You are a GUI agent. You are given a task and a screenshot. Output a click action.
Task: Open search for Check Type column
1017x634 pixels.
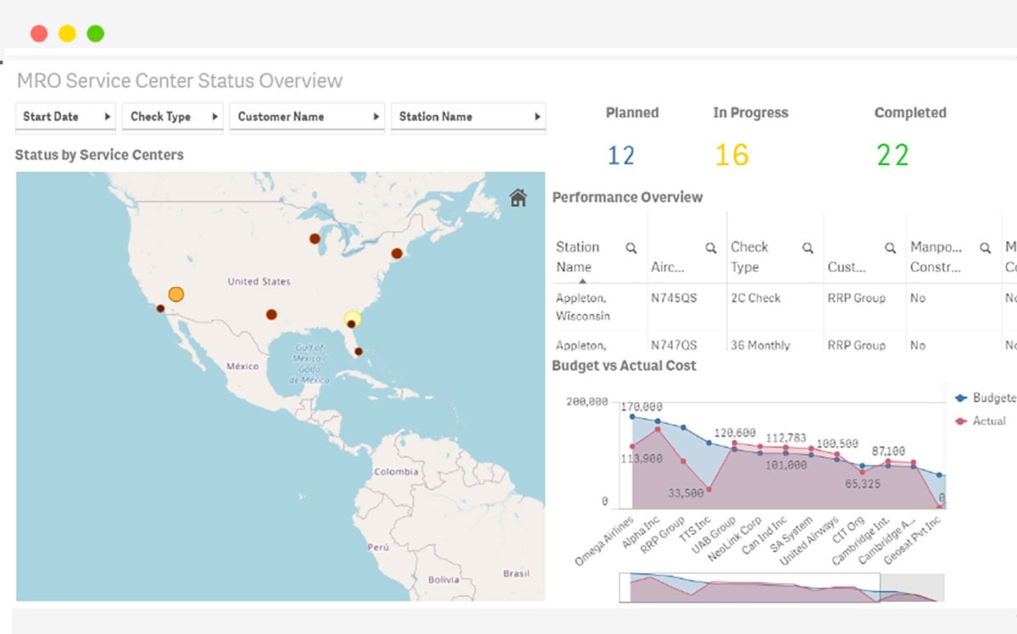808,248
